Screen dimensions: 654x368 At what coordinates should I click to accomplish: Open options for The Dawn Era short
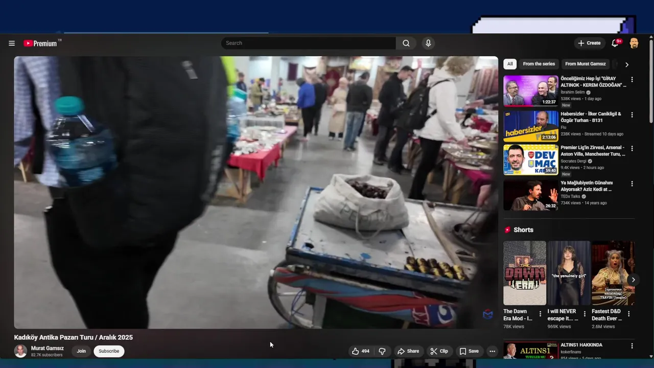click(x=541, y=314)
